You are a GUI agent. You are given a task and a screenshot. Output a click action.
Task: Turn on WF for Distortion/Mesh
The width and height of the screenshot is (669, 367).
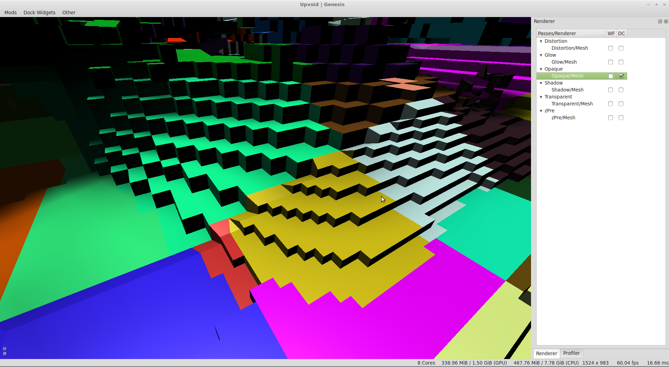(x=610, y=48)
